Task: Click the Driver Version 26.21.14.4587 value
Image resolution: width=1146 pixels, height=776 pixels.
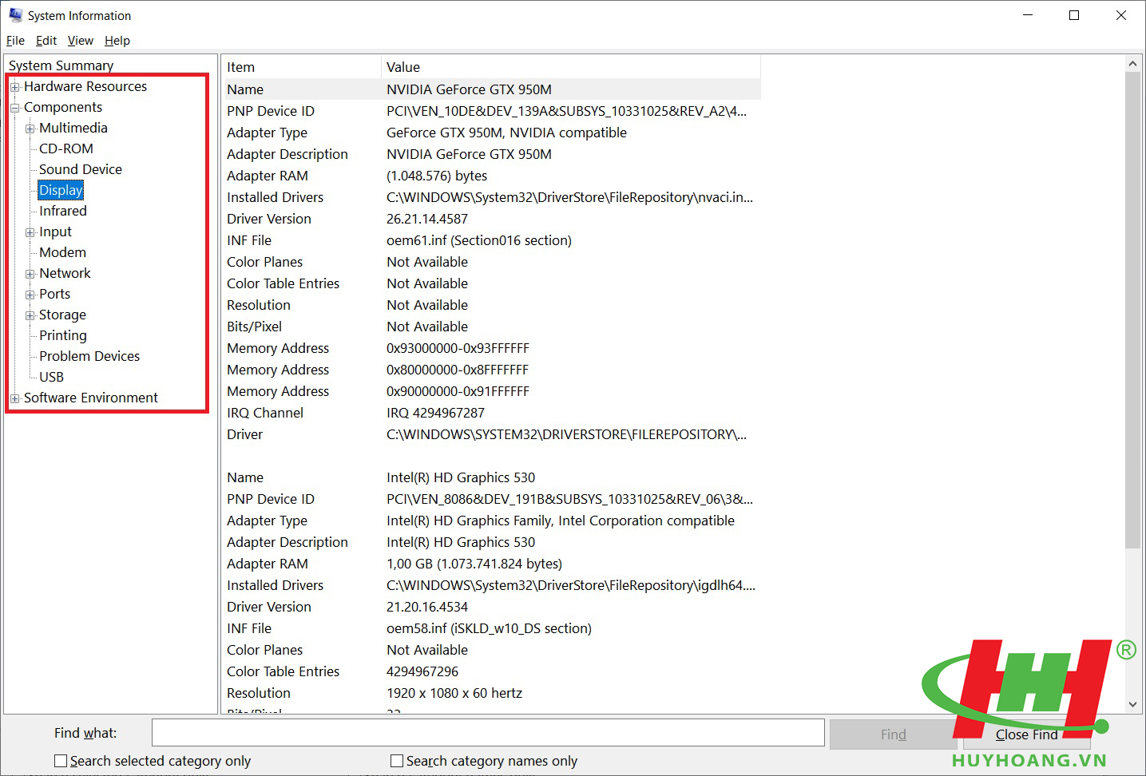Action: coord(427,219)
